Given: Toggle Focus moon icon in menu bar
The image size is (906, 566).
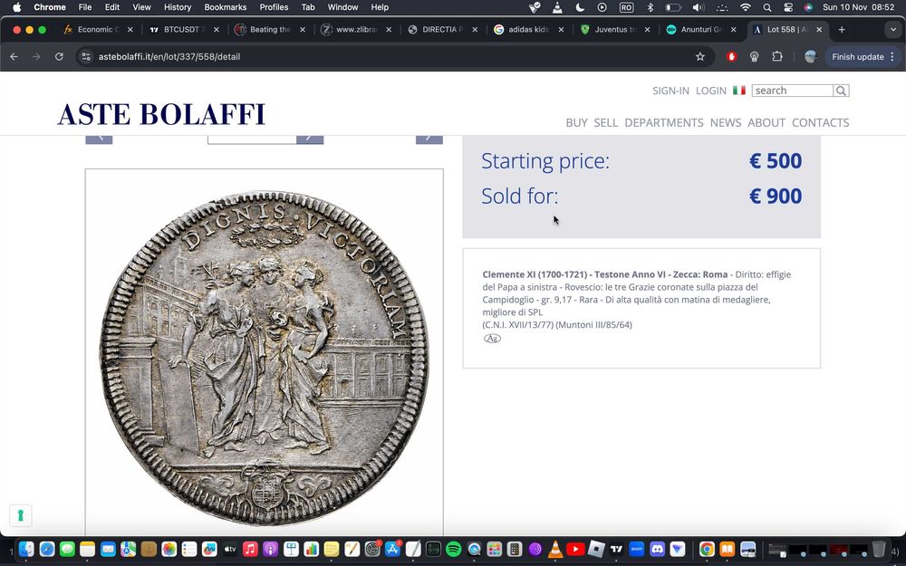Looking at the screenshot, I should [x=580, y=7].
